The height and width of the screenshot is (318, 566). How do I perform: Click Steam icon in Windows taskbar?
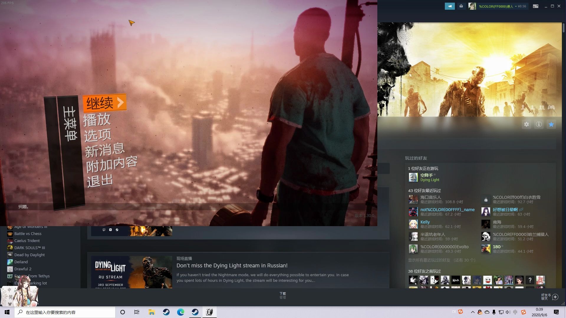(x=166, y=312)
